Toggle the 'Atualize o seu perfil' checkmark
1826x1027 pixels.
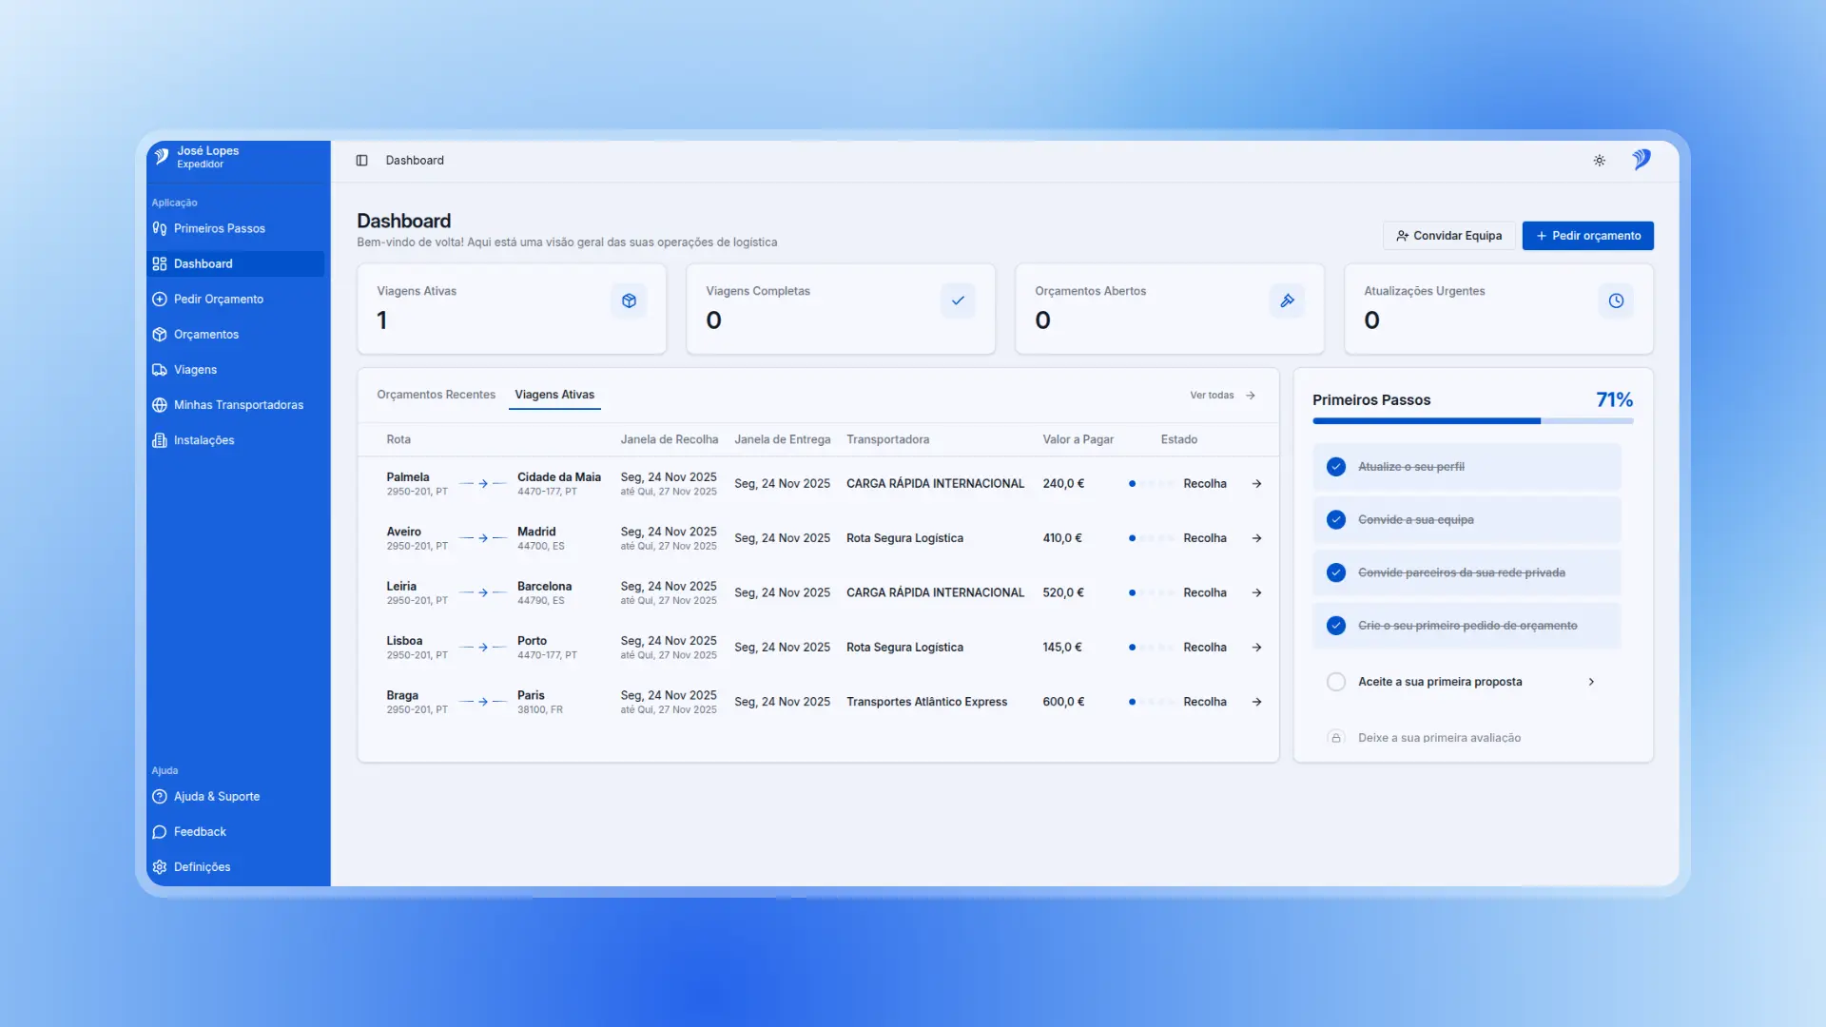tap(1336, 467)
